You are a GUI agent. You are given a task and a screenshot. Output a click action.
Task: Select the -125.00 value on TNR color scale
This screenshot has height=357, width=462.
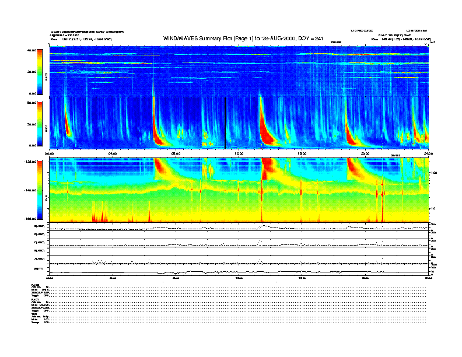30,162
